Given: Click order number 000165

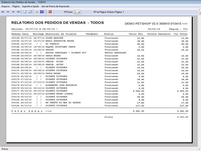Looking at the screenshot, I should [15, 56].
